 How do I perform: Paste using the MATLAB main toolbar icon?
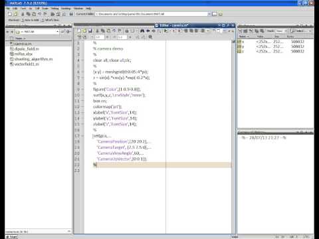(34, 14)
